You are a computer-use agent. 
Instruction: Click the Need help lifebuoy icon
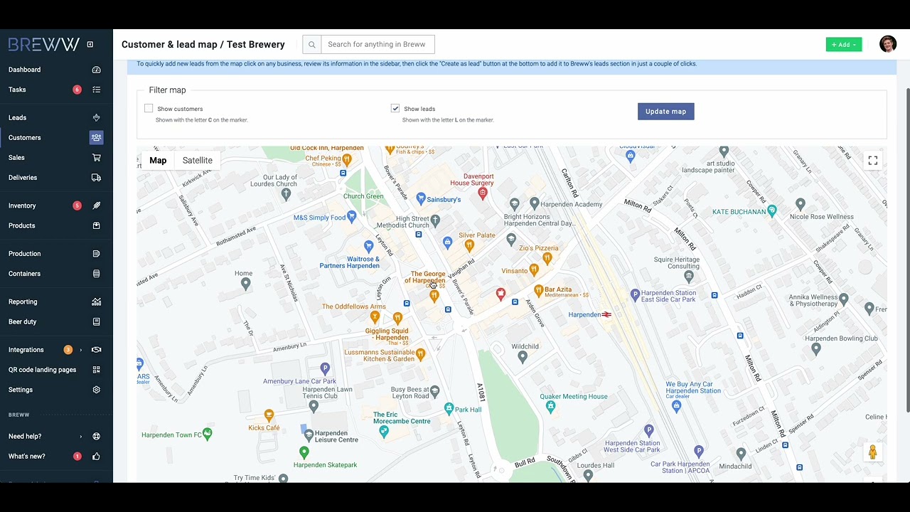(x=96, y=437)
